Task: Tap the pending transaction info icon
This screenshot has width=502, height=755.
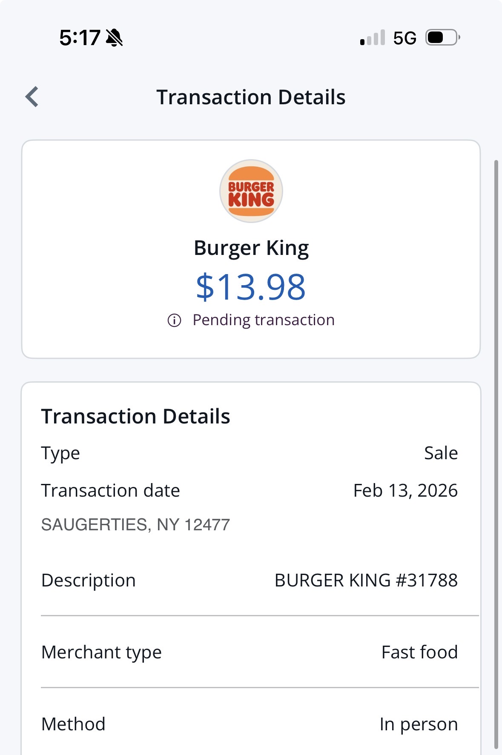Action: [174, 320]
